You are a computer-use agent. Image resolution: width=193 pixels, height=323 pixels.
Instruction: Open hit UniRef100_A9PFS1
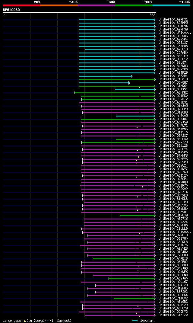click(173, 20)
